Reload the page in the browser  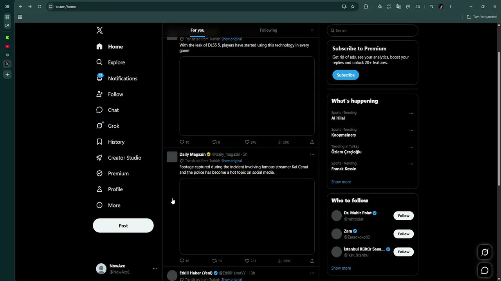pos(39,7)
